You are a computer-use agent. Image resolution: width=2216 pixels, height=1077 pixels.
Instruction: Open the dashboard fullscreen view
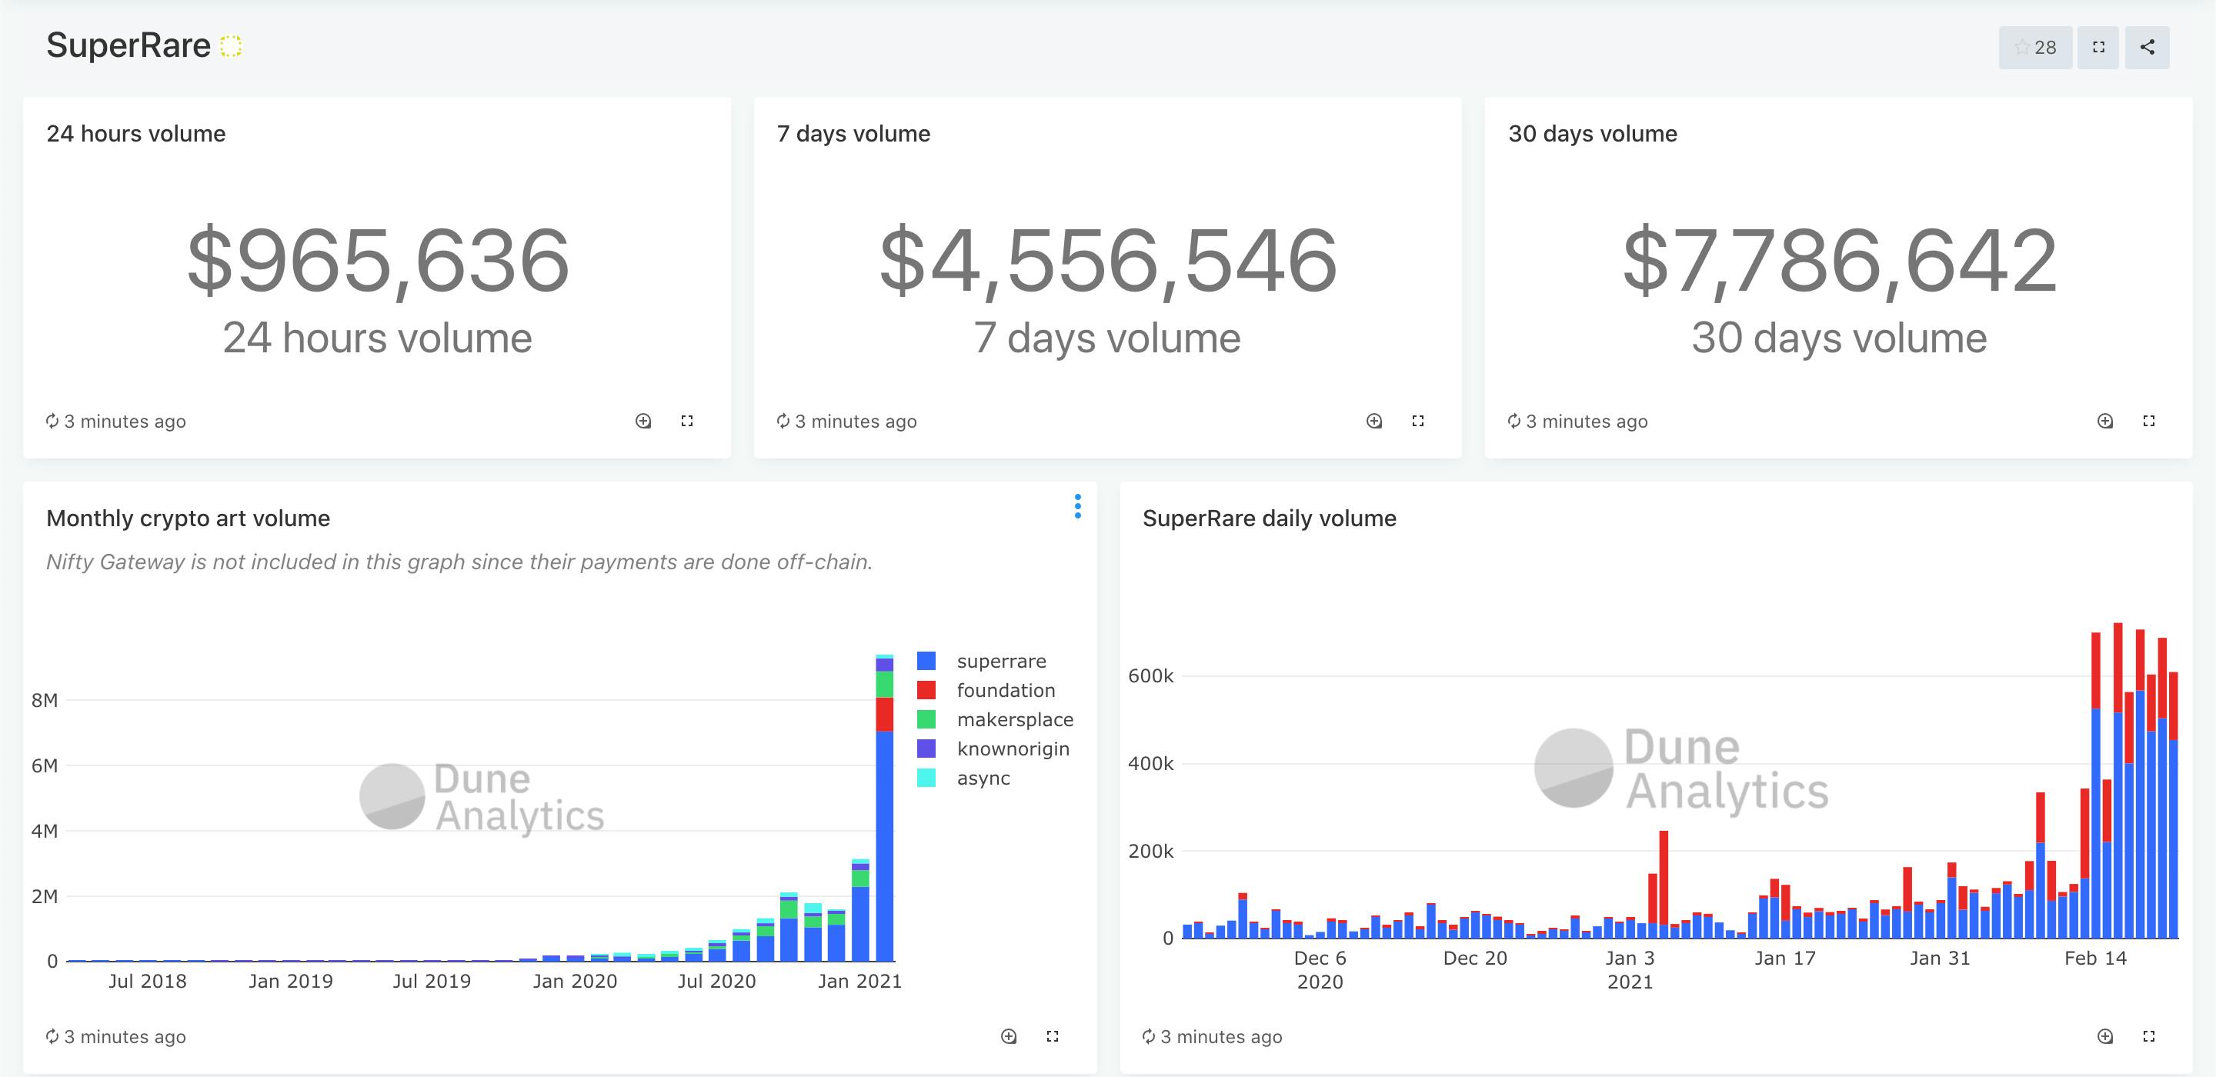(x=2098, y=48)
